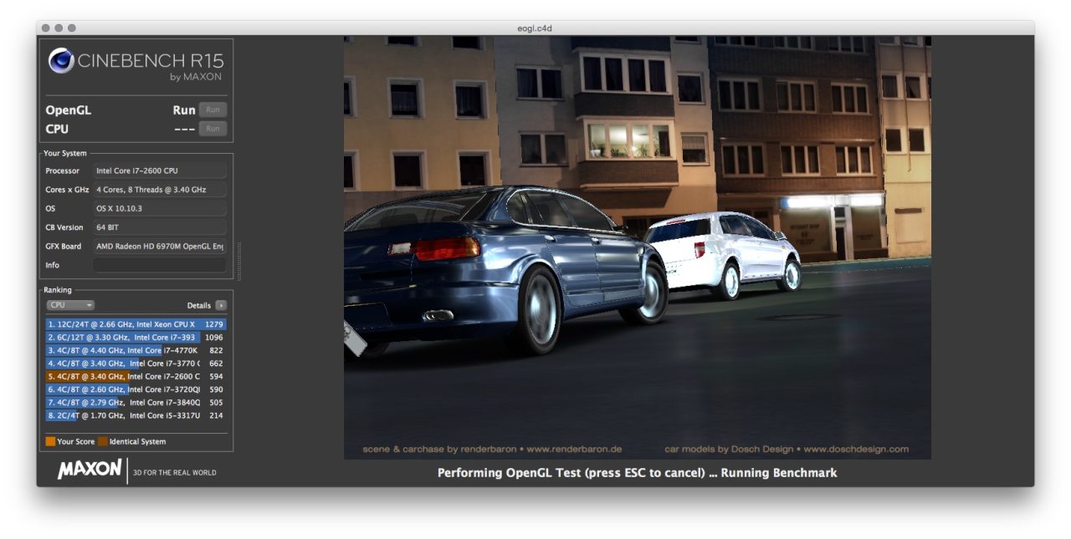Click the brown Identical System color swatch
This screenshot has width=1071, height=539.
pos(102,441)
